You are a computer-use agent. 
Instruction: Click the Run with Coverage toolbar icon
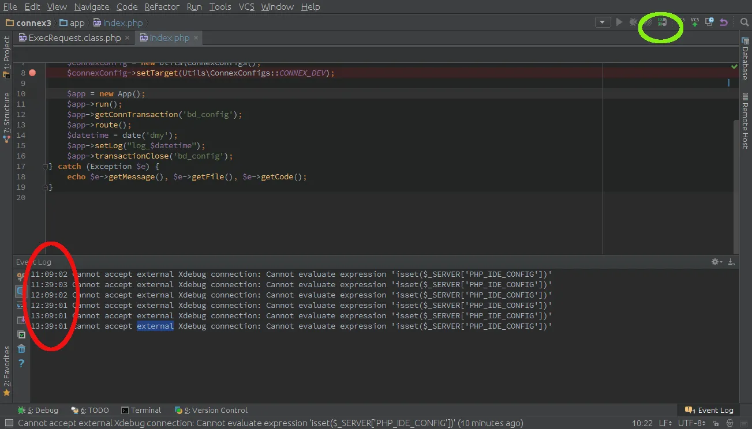(649, 22)
